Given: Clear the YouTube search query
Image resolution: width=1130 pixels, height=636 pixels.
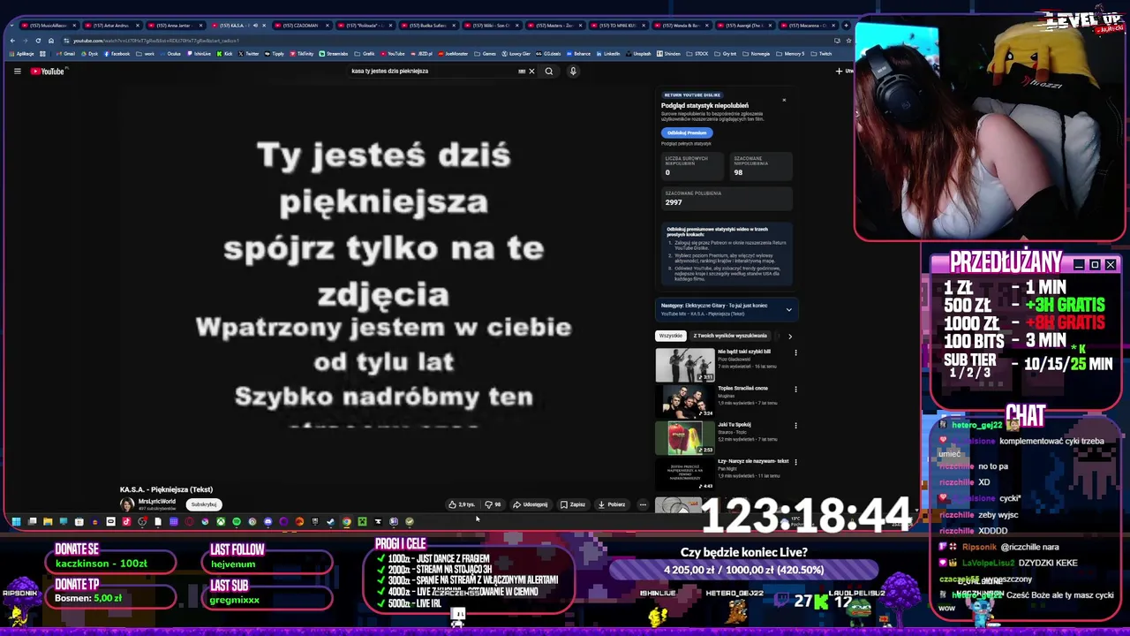Looking at the screenshot, I should (531, 71).
